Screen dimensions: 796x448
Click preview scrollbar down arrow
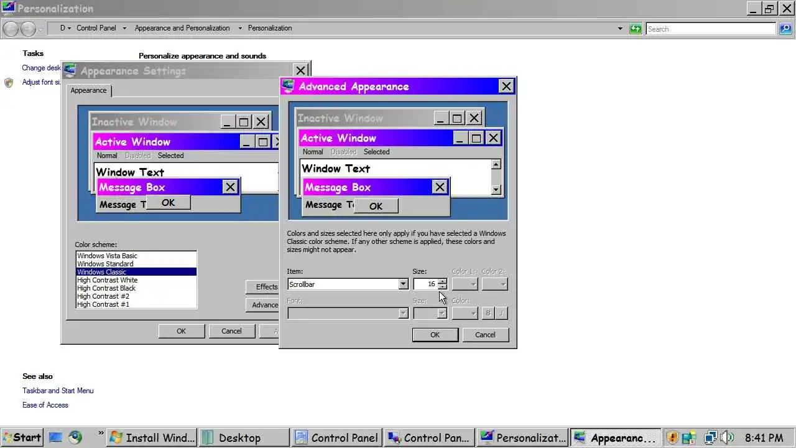496,189
